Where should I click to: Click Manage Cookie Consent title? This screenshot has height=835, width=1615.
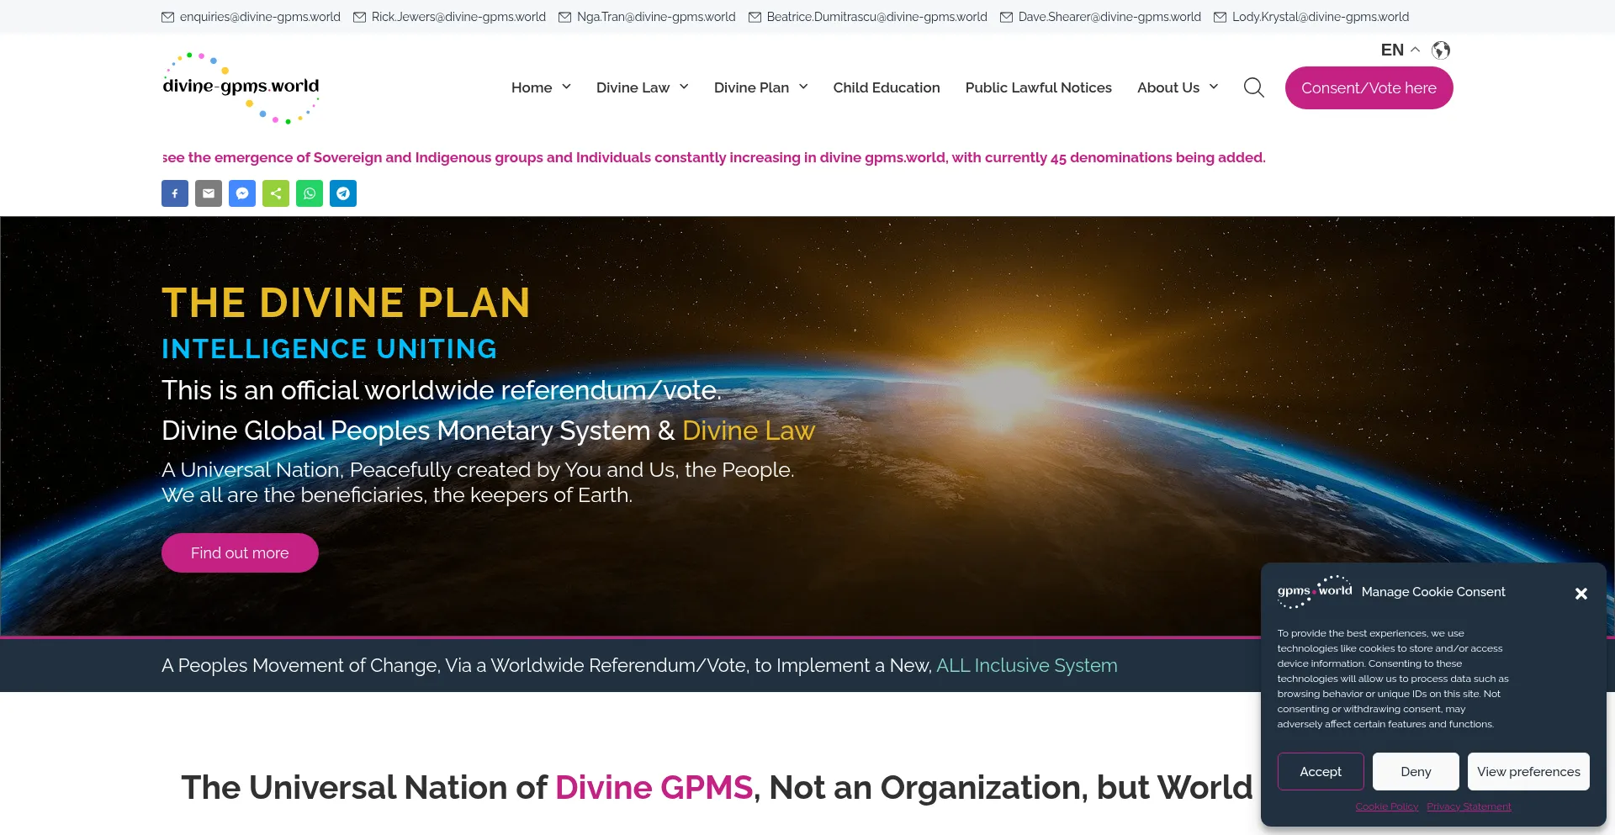pos(1433,592)
